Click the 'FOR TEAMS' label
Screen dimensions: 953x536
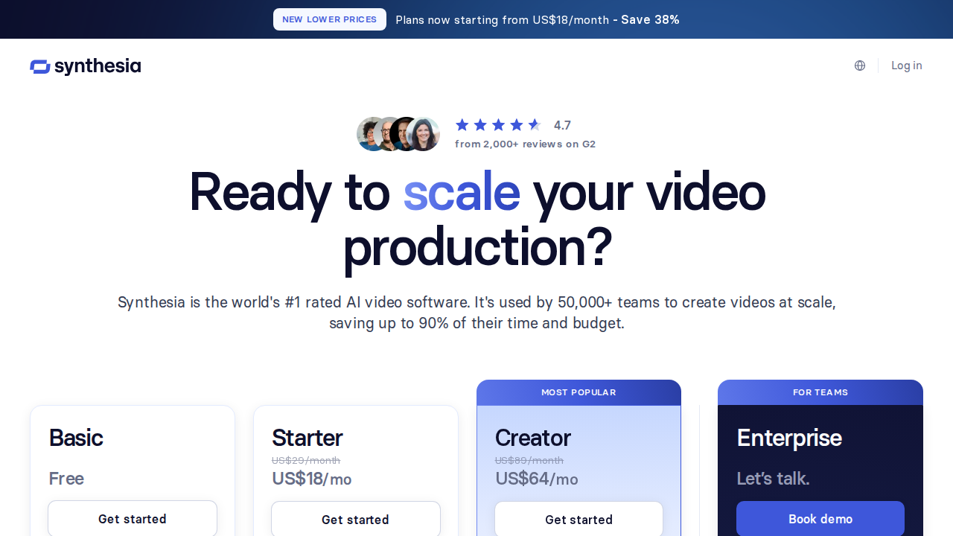820,392
